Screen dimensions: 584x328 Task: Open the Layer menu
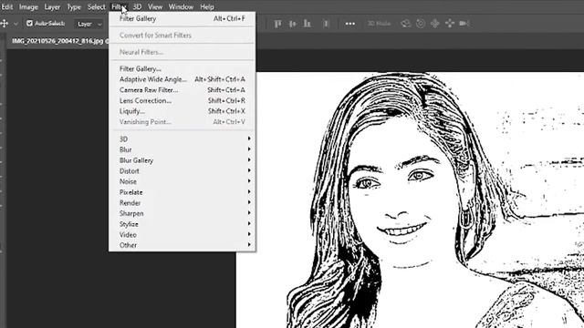(x=52, y=6)
